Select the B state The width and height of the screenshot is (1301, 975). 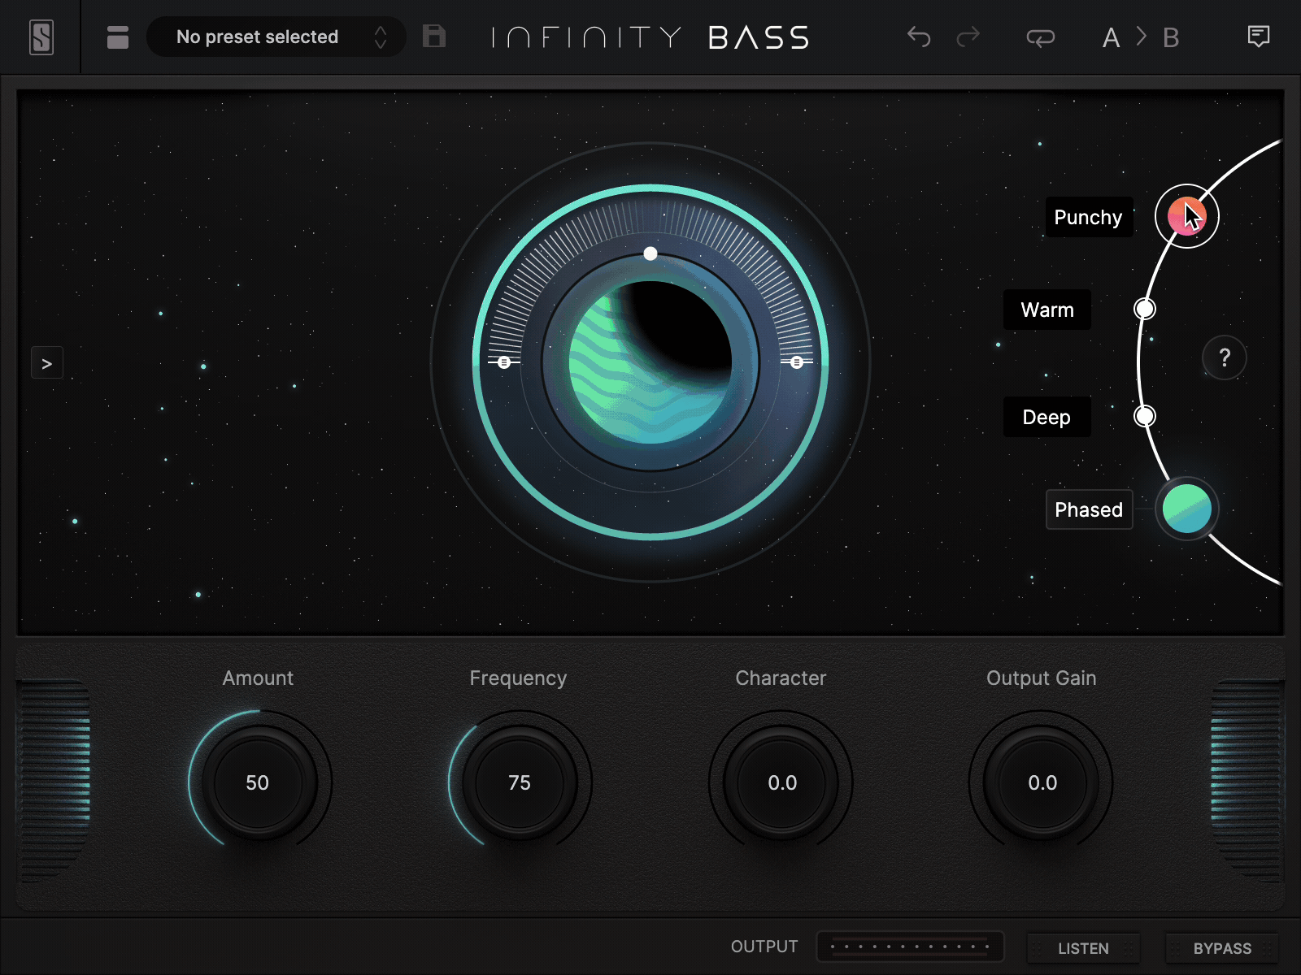(x=1171, y=37)
